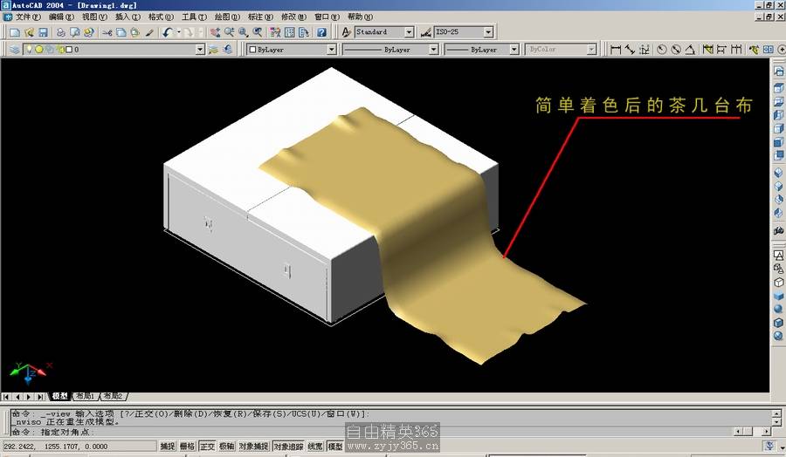Expand the ISO-25 dimension style dropdown

pyautogui.click(x=487, y=32)
